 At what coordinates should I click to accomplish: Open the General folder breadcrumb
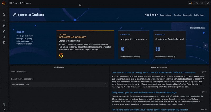(x=17, y=3)
